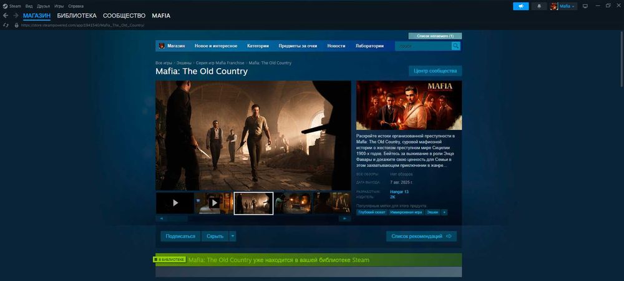The height and width of the screenshot is (281, 624).
Task: Expand the arrow next to Скрыть
Action: point(233,236)
